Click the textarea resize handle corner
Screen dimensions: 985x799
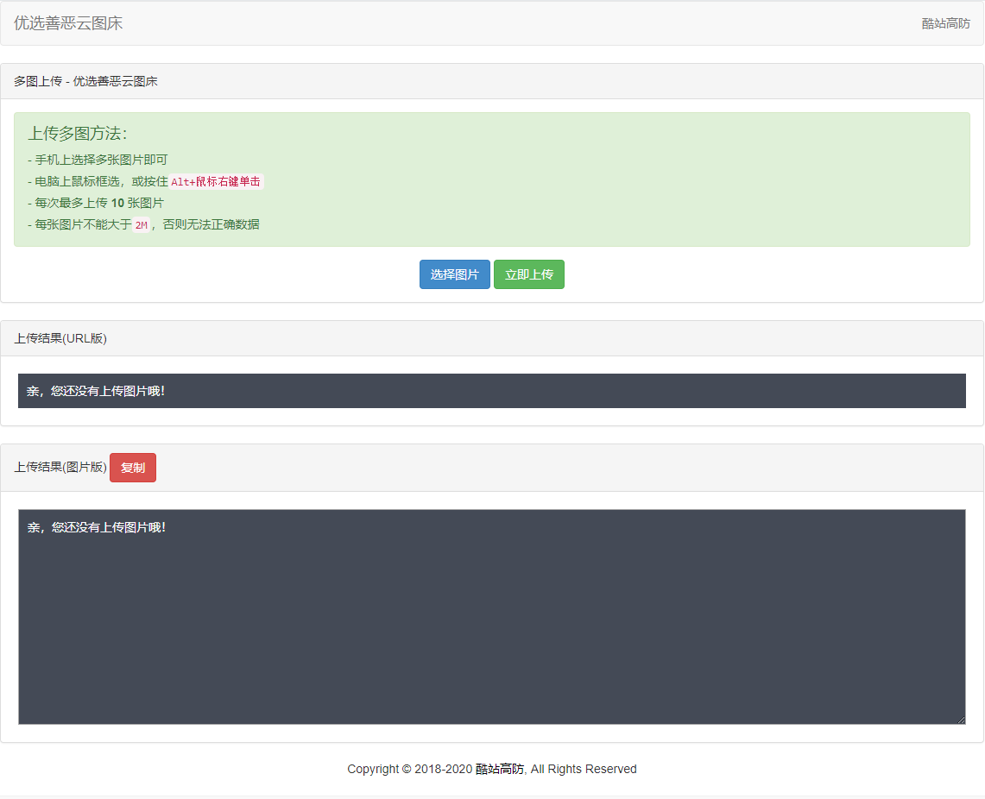(961, 720)
